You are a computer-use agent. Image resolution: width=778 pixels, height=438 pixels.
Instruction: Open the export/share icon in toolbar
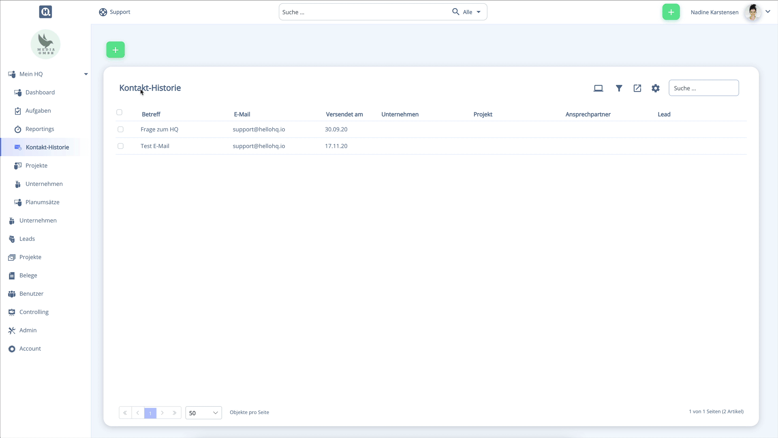click(x=637, y=88)
